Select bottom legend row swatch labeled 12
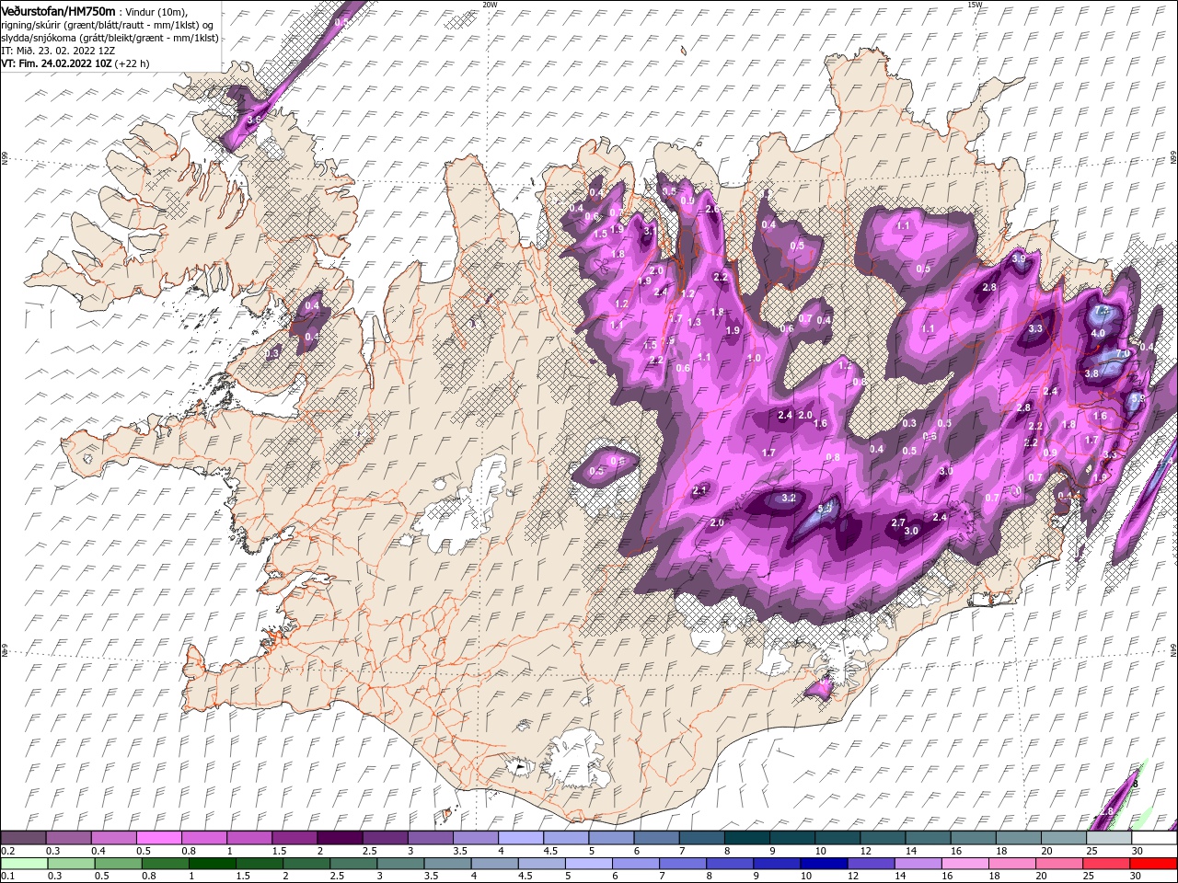1178x883 pixels. coord(872,864)
